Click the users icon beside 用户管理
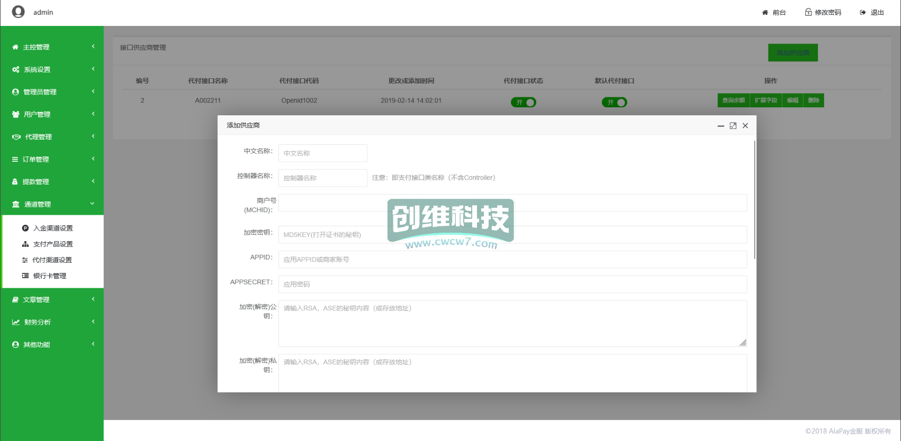Viewport: 901px width, 441px height. point(16,114)
